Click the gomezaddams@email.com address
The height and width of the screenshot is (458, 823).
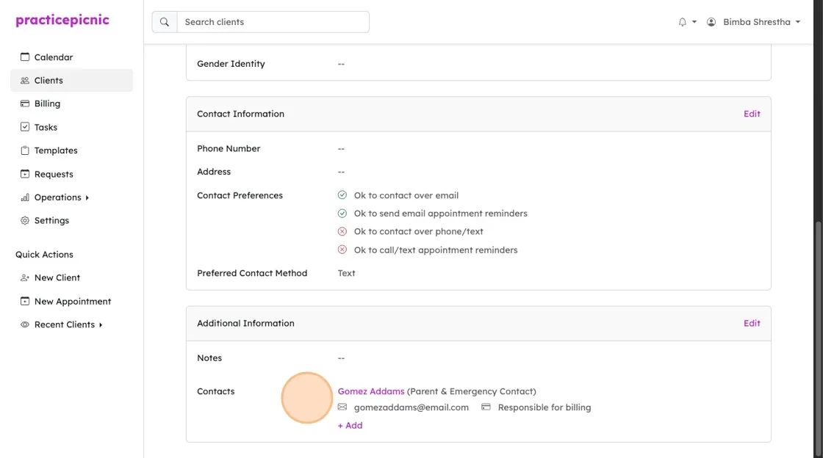click(411, 407)
